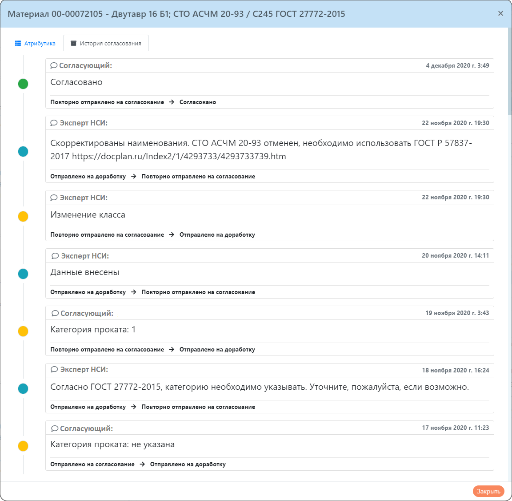Switch to the Атрибутика tab
This screenshot has height=501, width=512.
35,44
